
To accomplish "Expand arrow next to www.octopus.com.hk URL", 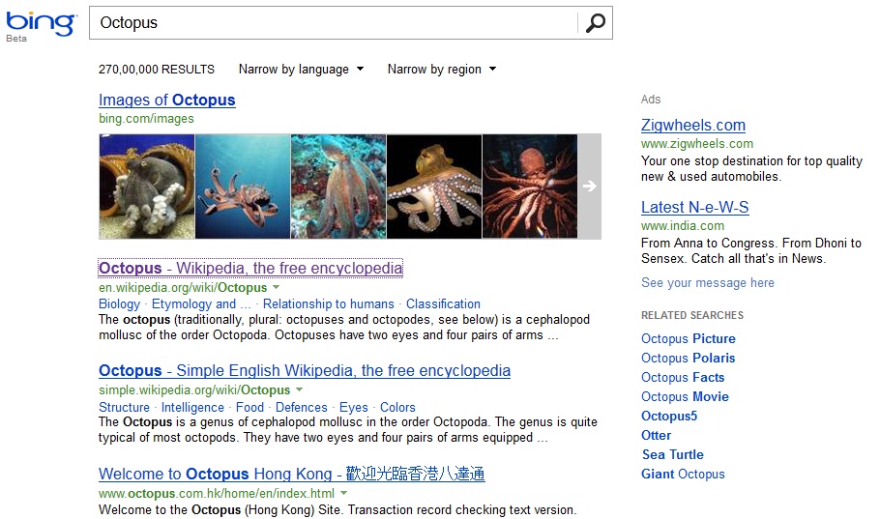I will (343, 493).
